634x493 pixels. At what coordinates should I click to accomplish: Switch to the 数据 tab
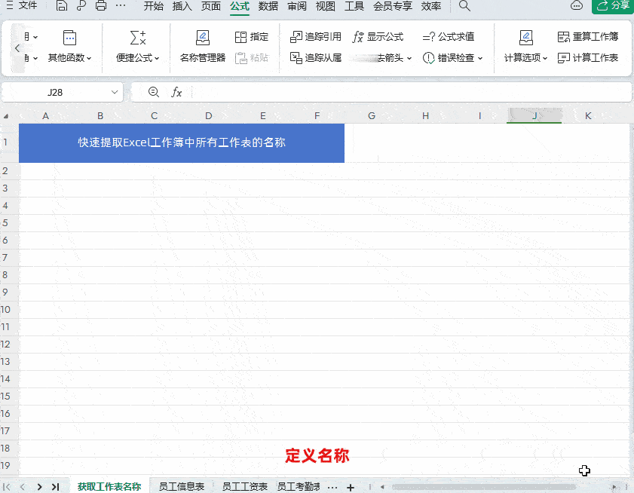[268, 6]
